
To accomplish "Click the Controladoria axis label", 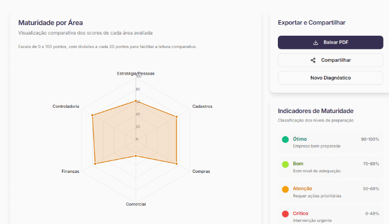I will point(66,107).
